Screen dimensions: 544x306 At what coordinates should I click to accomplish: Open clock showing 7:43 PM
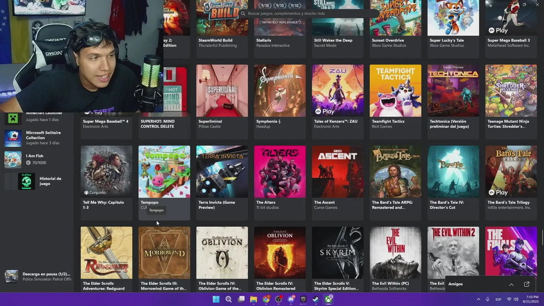pyautogui.click(x=531, y=299)
